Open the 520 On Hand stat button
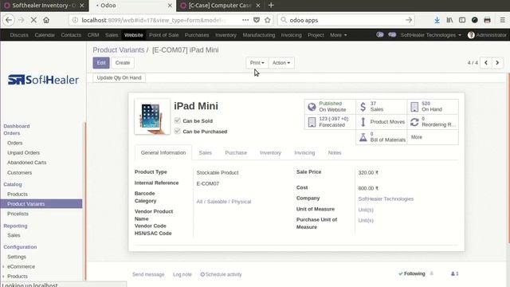510x287 pixels. tap(433, 106)
